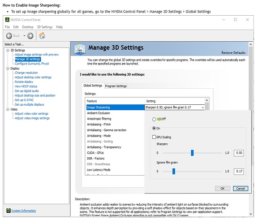Click the NVIDIA Control Panel title icon
This screenshot has height=224, width=258.
(x=7, y=20)
